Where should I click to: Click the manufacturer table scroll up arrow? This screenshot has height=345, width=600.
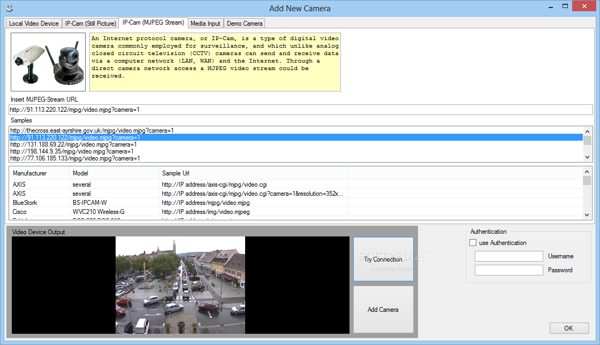[x=587, y=172]
